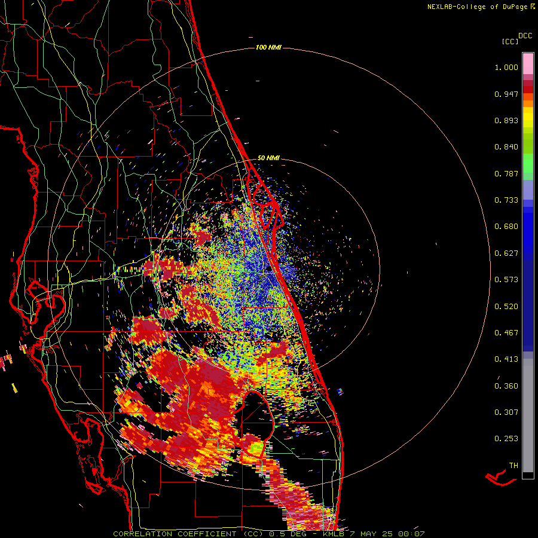The height and width of the screenshot is (538, 538).
Task: Select the 0.520 scale value
Action: [506, 306]
